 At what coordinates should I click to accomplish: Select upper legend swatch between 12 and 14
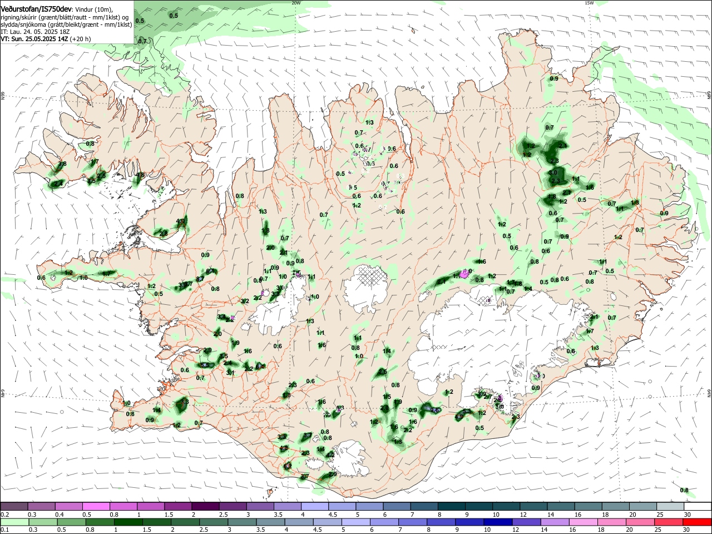(x=533, y=506)
